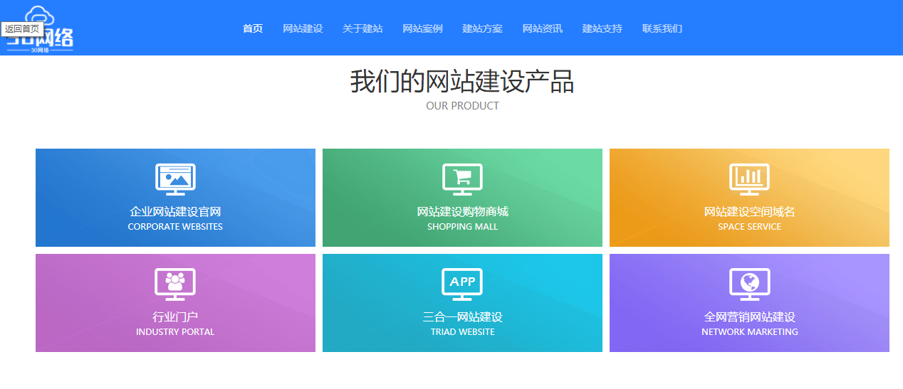Click the NETWORK MARKETING caption
This screenshot has width=903, height=389.
point(749,332)
